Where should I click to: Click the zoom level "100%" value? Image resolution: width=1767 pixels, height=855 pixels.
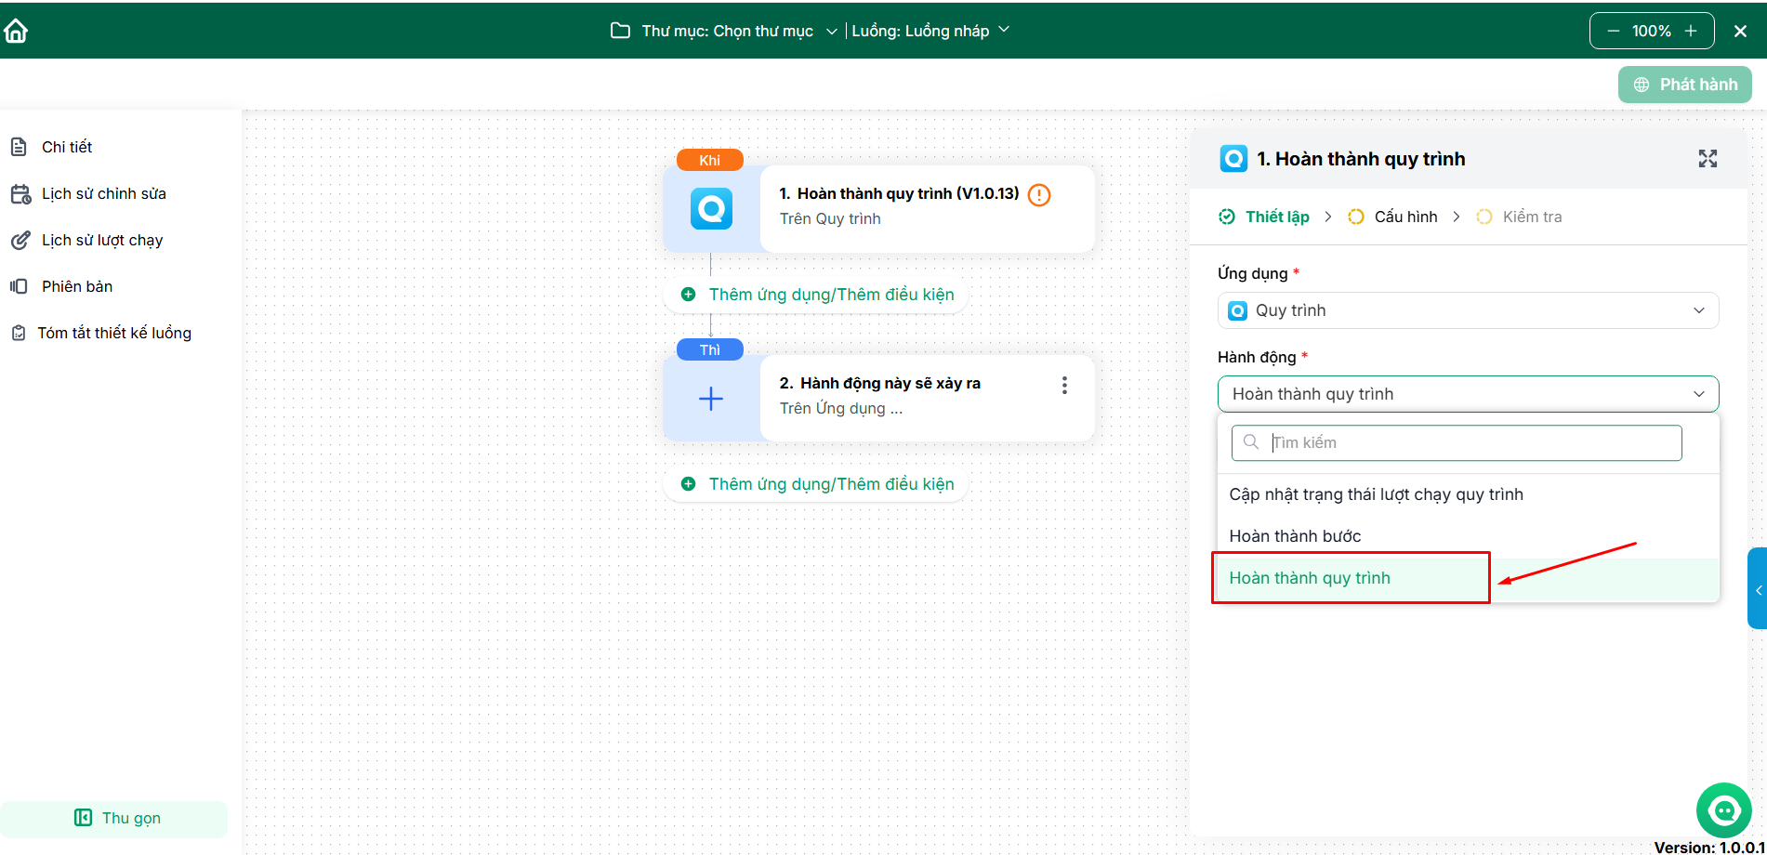click(x=1652, y=31)
